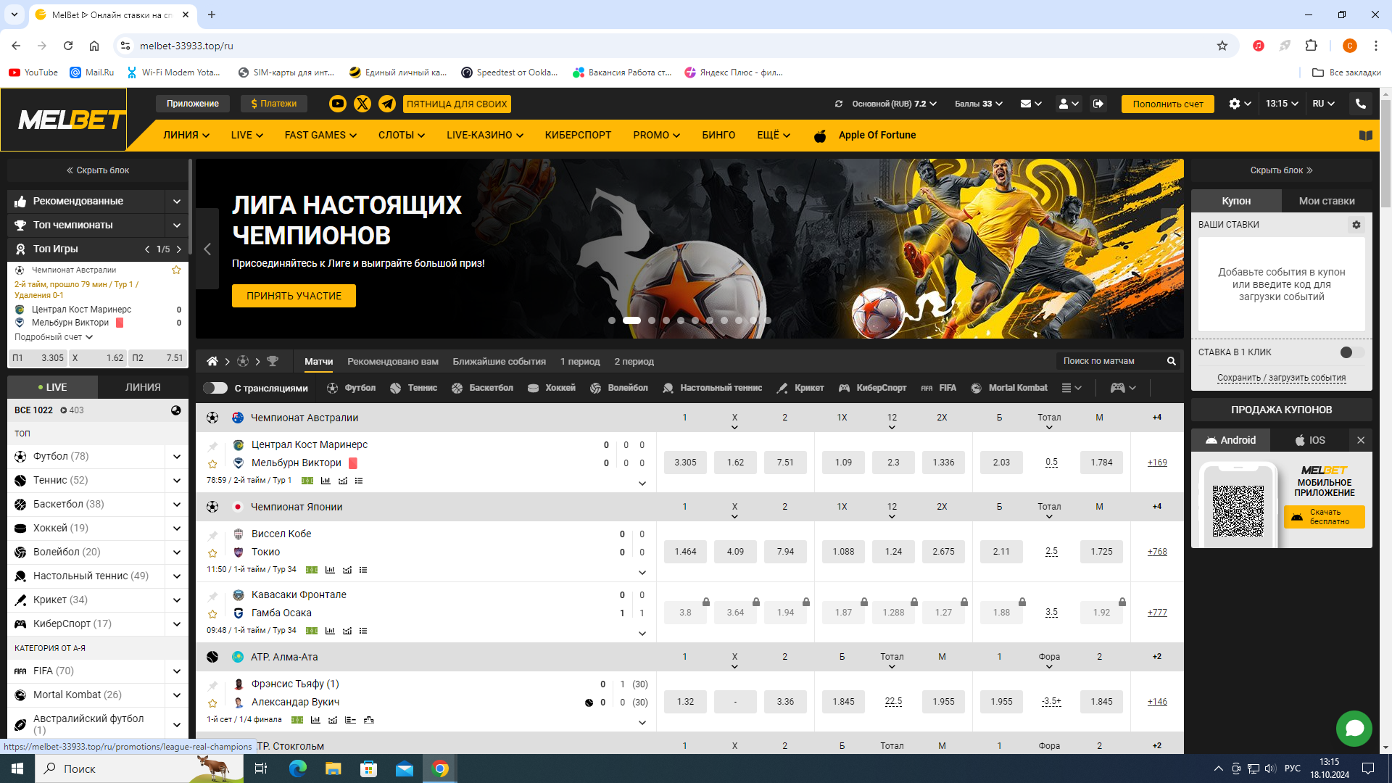
Task: Toggle the С трансляциями switch
Action: point(215,388)
